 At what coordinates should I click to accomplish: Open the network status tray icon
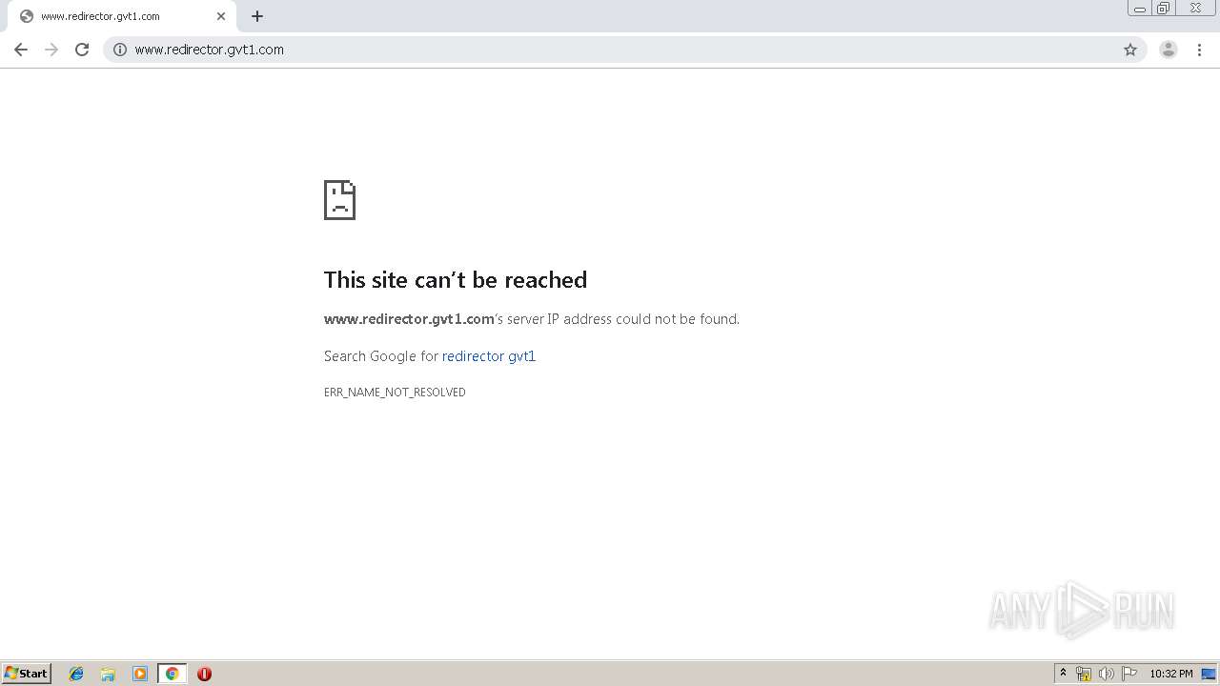click(x=1084, y=674)
